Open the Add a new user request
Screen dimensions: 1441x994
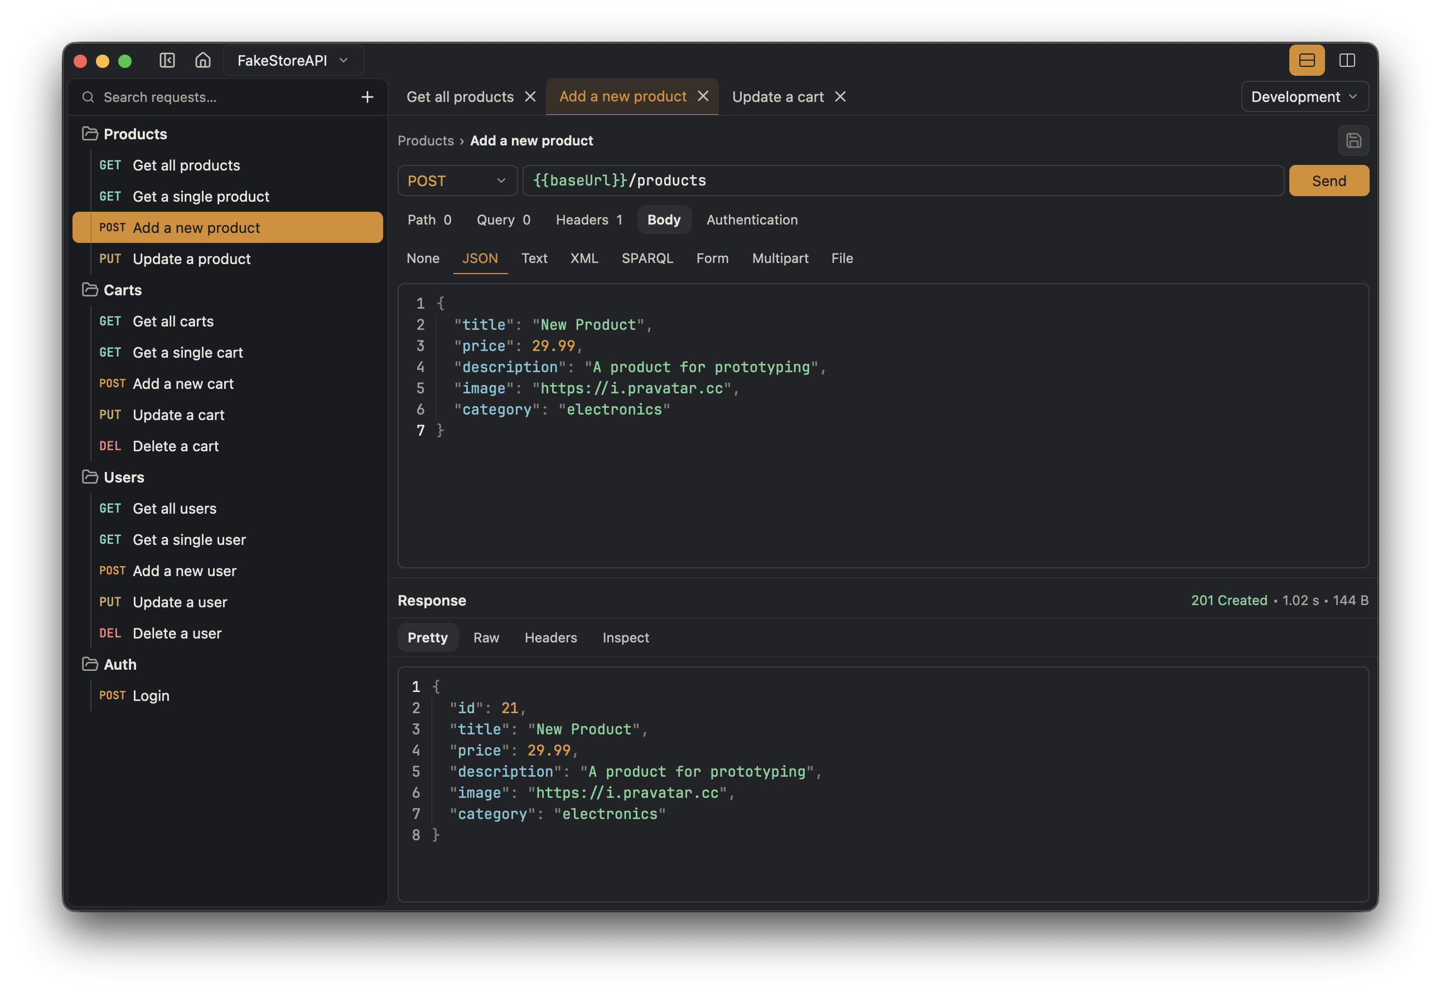[x=228, y=571]
